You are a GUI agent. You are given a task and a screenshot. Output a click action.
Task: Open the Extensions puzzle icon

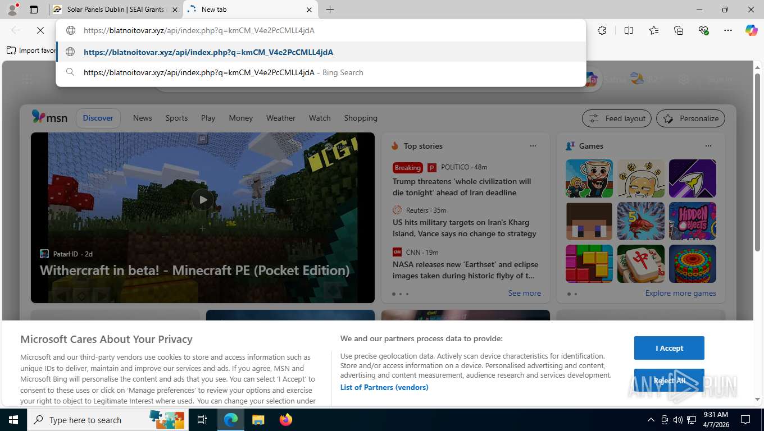602,30
